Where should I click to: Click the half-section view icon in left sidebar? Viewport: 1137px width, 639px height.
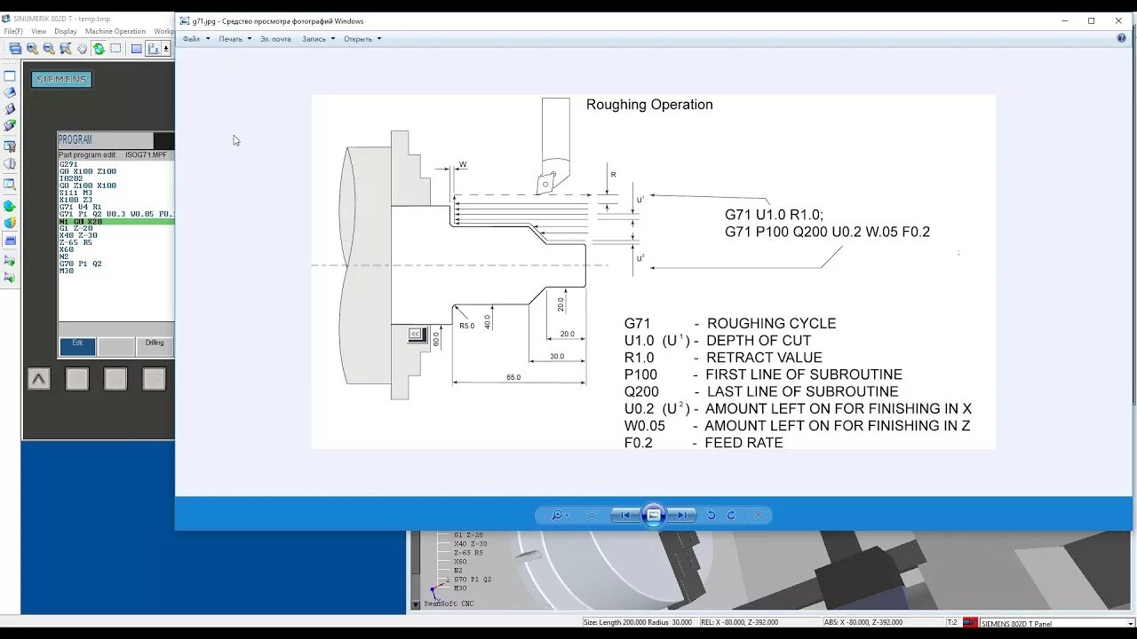click(x=10, y=164)
